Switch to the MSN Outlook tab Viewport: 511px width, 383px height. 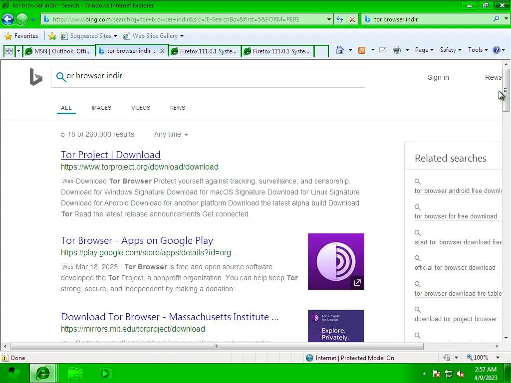pyautogui.click(x=59, y=51)
